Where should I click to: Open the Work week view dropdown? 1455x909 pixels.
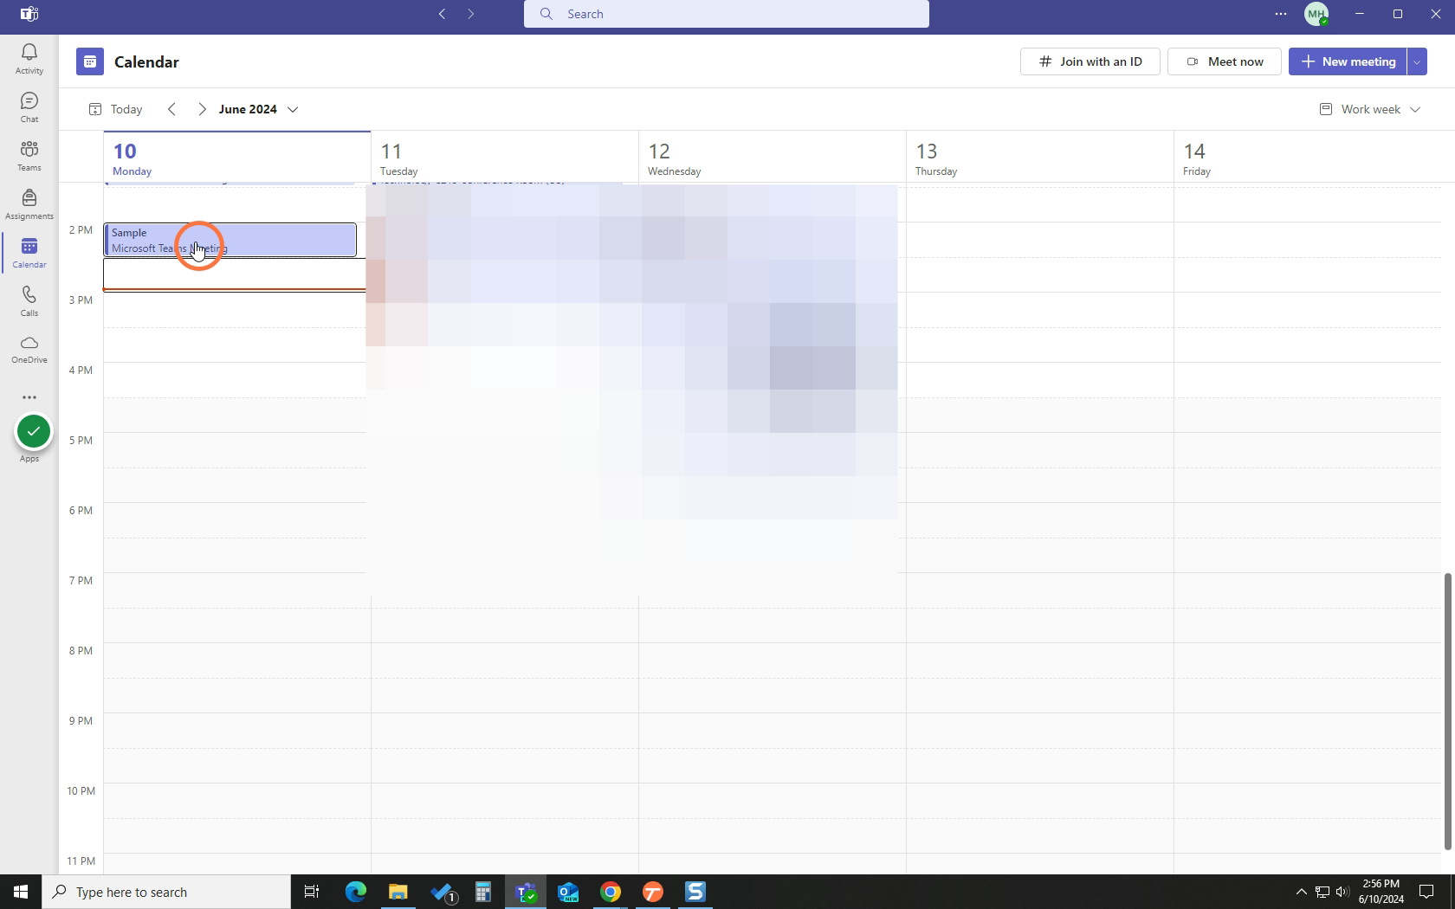point(1370,109)
